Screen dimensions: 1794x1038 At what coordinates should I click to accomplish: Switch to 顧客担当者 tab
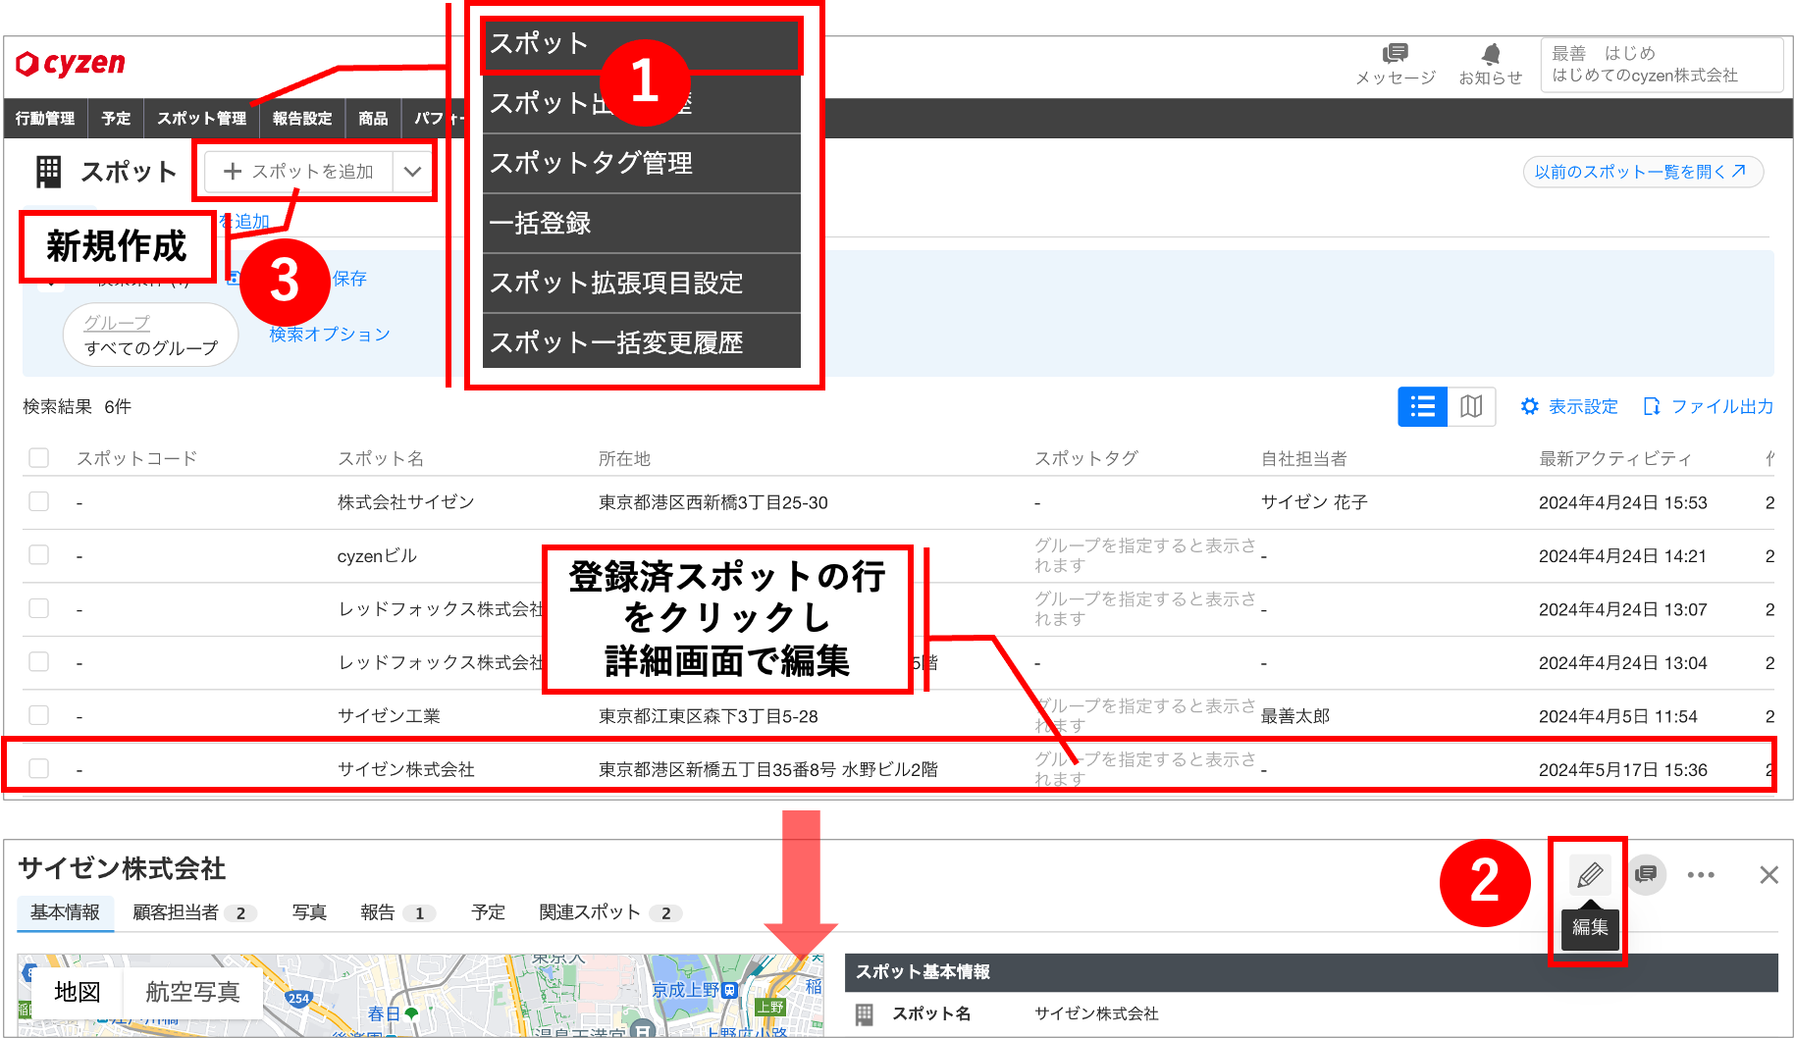[x=194, y=912]
